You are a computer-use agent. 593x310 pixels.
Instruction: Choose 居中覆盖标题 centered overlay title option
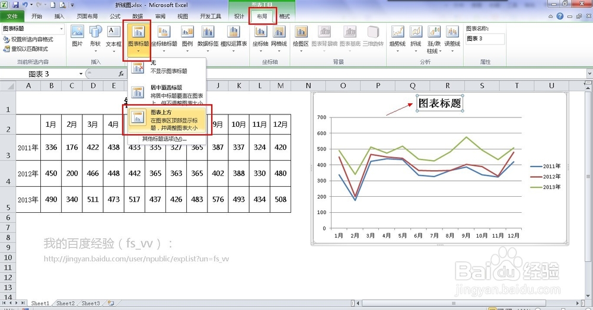(x=167, y=94)
